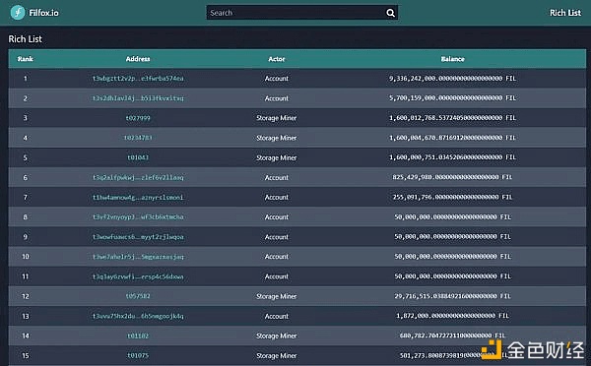This screenshot has height=366, width=591.
Task: Select the balance in rank 5 row
Action: 453,157
